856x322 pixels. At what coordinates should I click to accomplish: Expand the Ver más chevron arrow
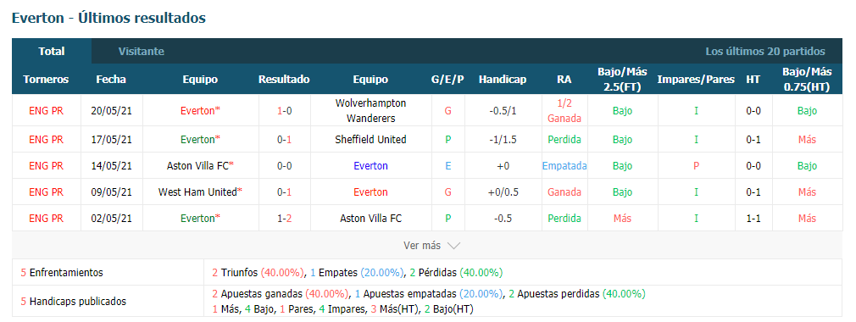tap(453, 246)
